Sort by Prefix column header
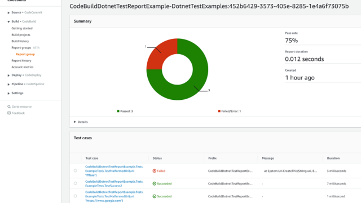Screen dimensions: 361x203 [x=212, y=158]
